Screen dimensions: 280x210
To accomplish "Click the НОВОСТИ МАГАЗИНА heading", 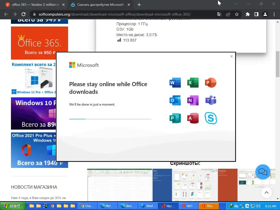I will (34, 187).
